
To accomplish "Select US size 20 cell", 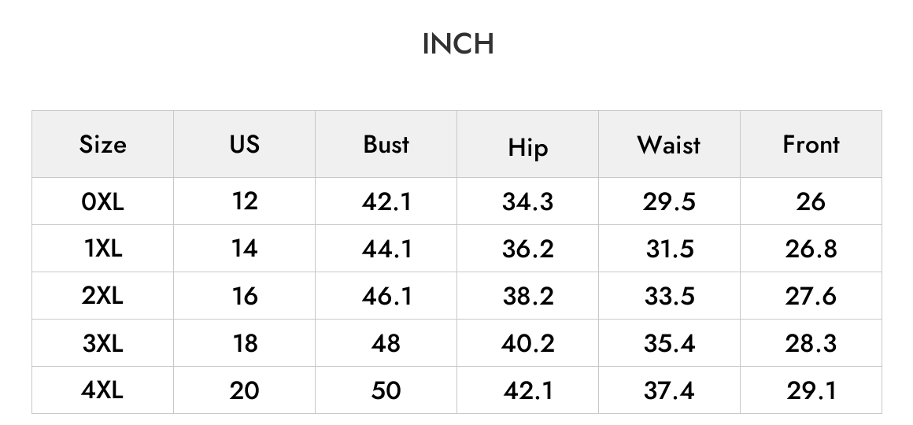I will coord(245,390).
